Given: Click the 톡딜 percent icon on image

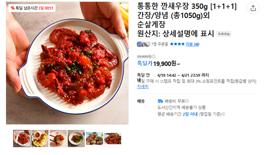Looking at the screenshot, I should click(13, 8).
